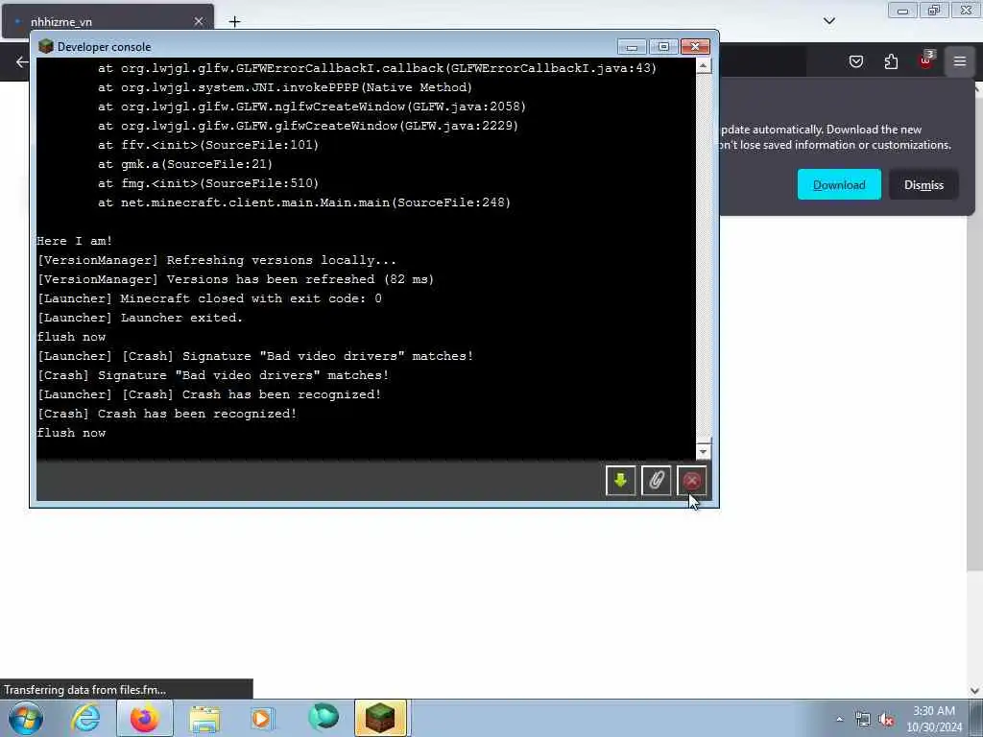Image resolution: width=983 pixels, height=737 pixels.
Task: Minimize the Developer console window
Action: 632,47
